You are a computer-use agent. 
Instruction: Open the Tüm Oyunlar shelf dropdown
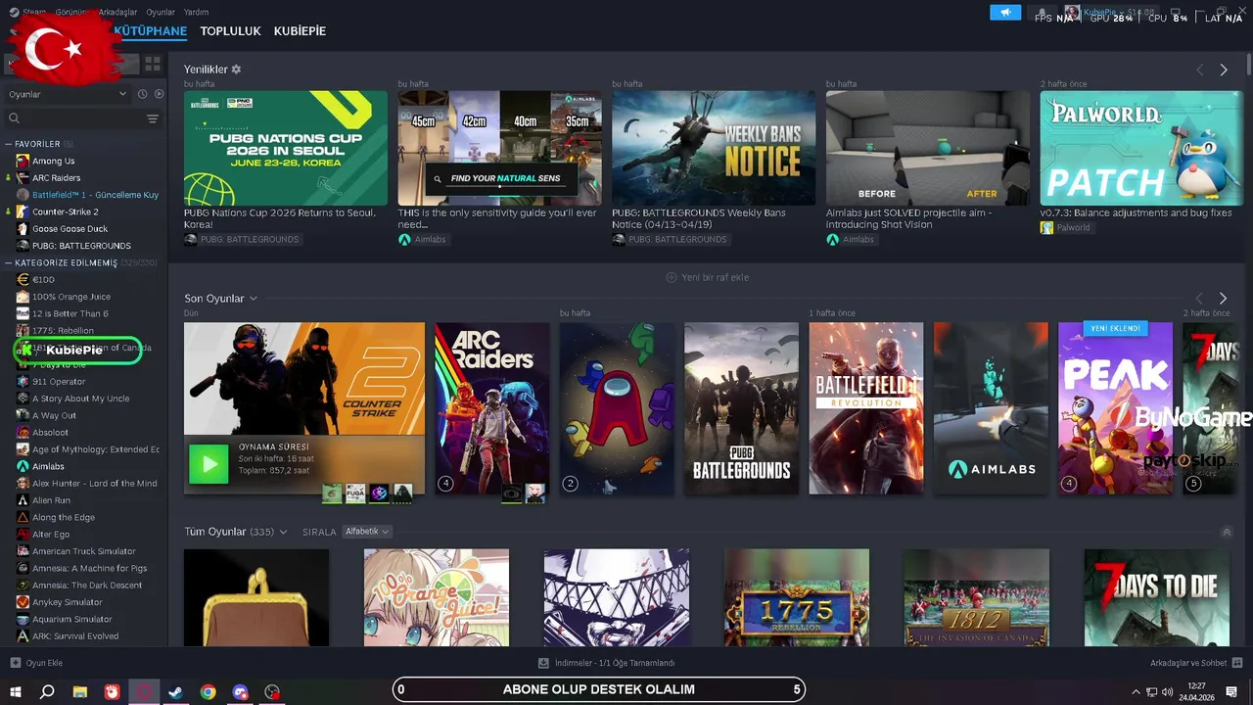point(283,532)
